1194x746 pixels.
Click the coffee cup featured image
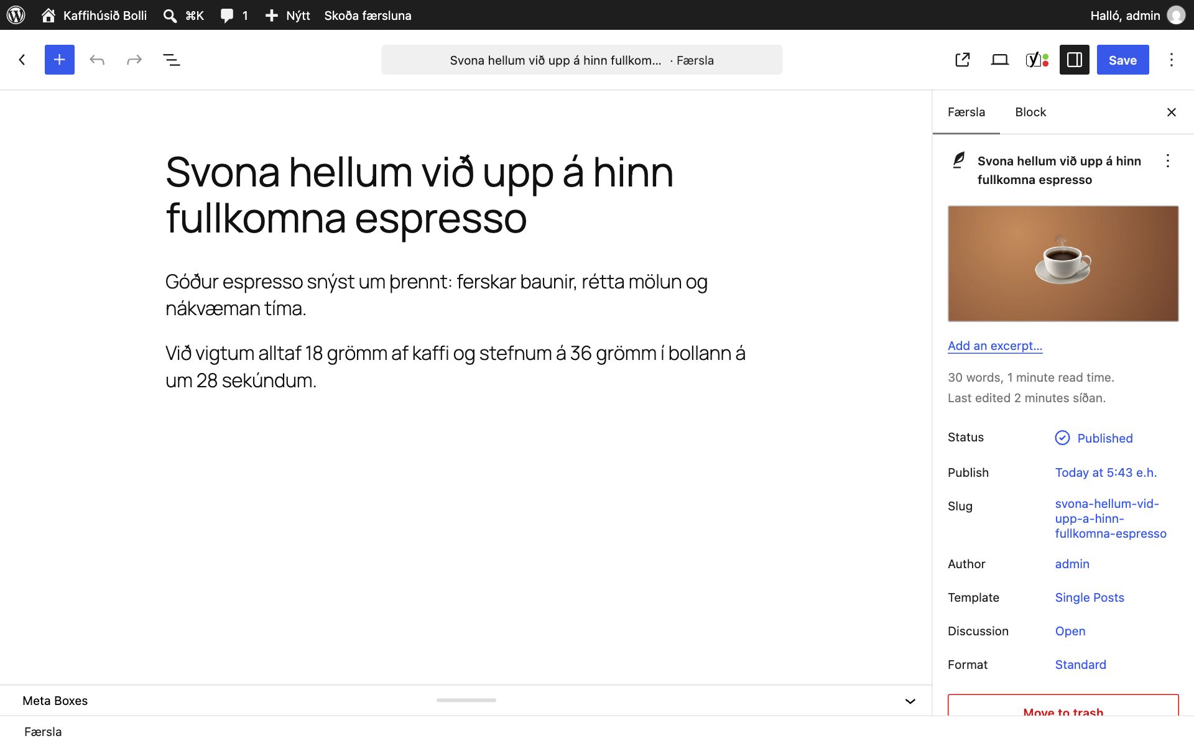click(x=1063, y=264)
